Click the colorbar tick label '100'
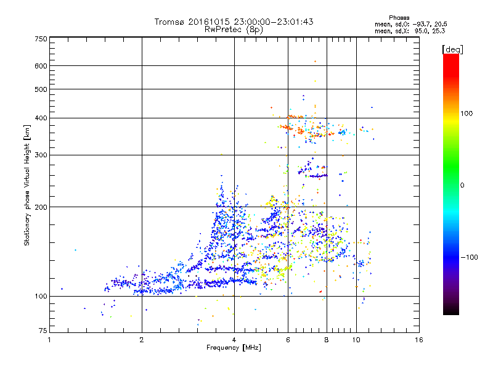 (x=467, y=113)
